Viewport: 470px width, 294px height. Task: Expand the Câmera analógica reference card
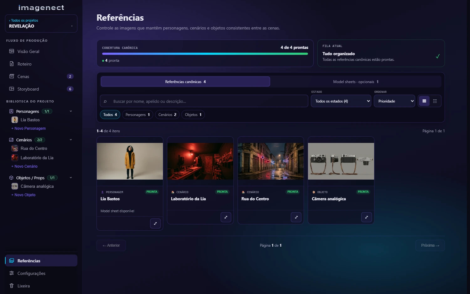tap(367, 217)
